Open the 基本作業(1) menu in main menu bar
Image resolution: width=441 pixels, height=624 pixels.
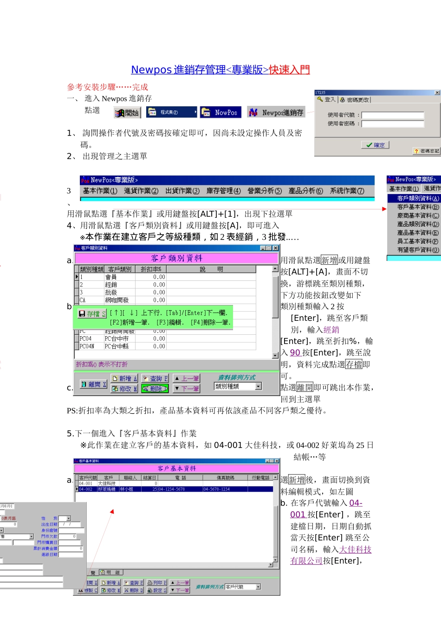point(100,191)
